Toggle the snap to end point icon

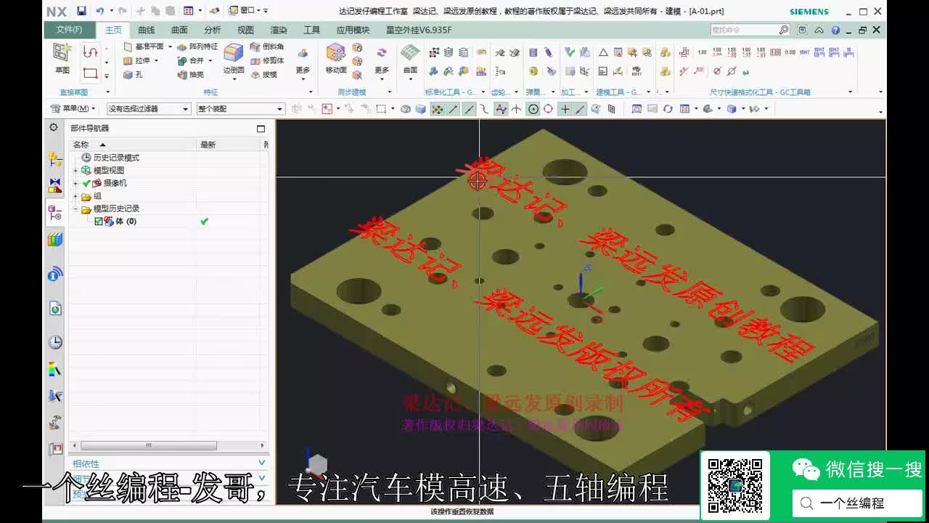(453, 109)
